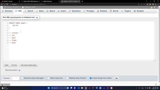Open the Chrome three-dot menu
This screenshot has height=90, width=160.
coord(158,4)
